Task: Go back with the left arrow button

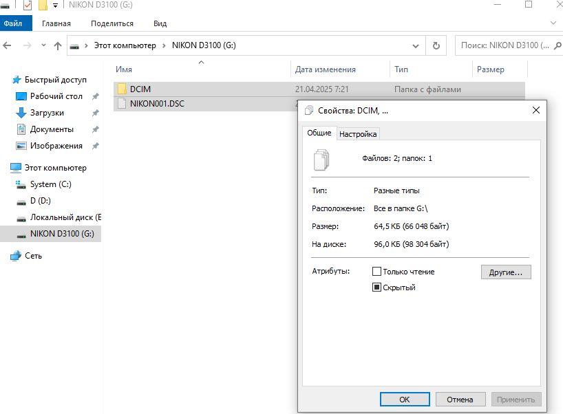Action: 7,45
